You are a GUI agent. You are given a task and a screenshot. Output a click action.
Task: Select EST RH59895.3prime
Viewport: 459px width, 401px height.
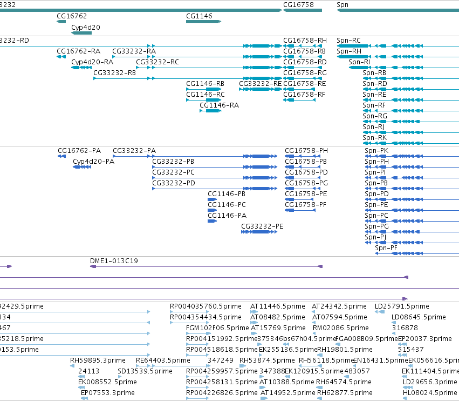98,360
